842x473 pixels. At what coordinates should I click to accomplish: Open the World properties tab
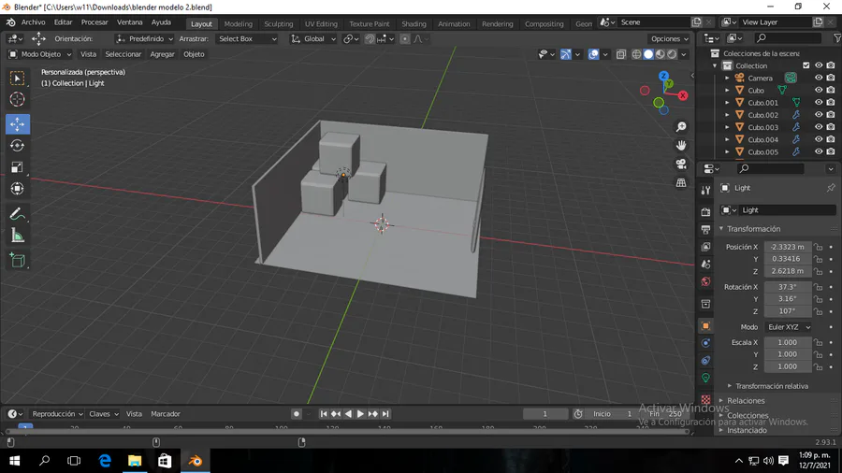(705, 281)
